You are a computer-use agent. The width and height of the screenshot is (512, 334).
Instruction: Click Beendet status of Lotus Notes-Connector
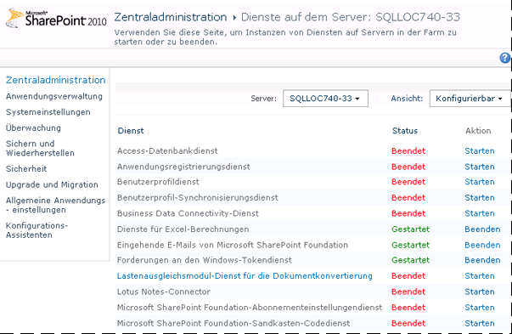pos(408,292)
